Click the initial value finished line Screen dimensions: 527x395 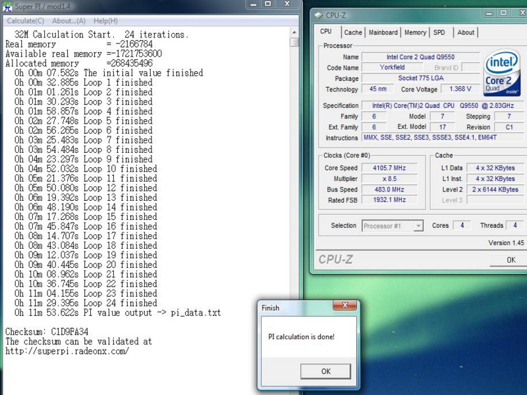[x=109, y=73]
